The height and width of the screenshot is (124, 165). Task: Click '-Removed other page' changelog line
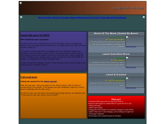(110, 103)
